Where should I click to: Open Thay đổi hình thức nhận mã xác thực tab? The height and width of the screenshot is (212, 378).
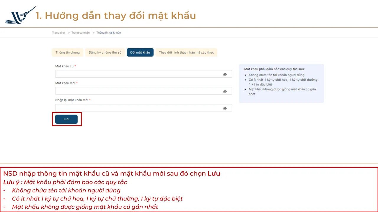(x=186, y=52)
